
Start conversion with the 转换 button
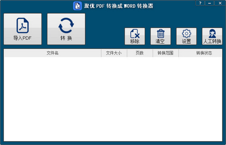click(x=66, y=29)
